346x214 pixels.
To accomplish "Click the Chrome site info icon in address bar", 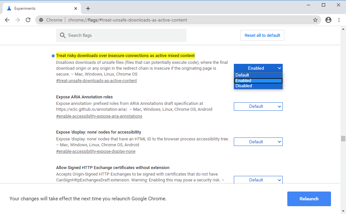I will tap(41, 20).
